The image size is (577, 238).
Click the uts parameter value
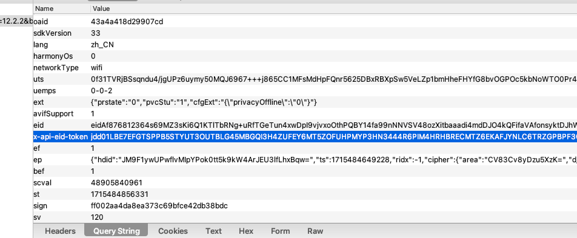coord(334,79)
